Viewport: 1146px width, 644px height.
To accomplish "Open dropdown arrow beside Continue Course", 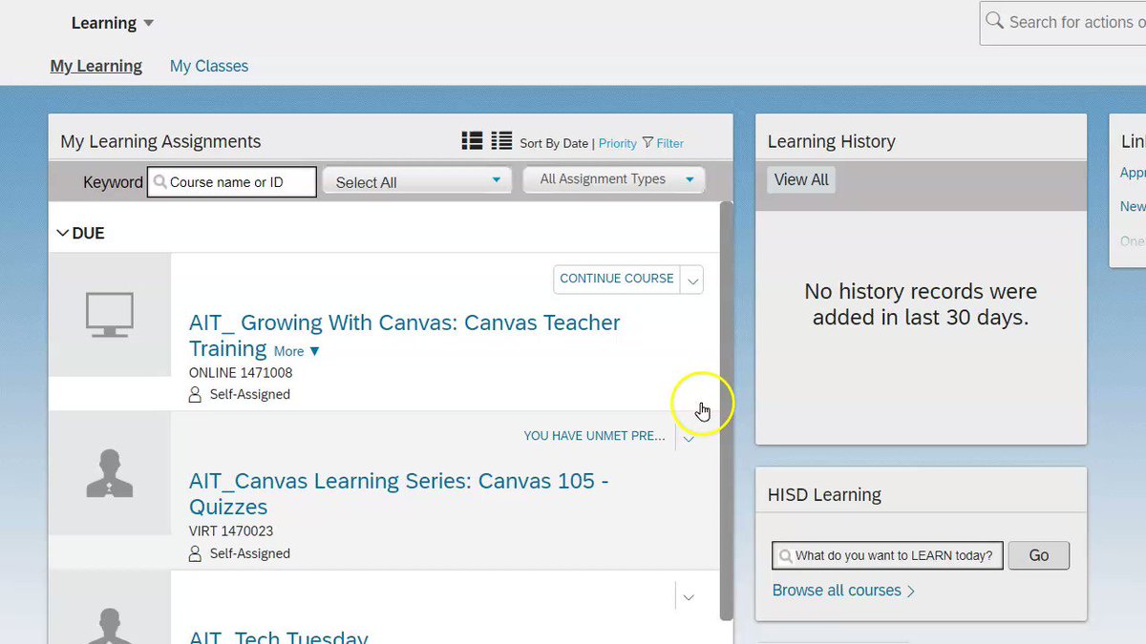I will click(x=692, y=280).
